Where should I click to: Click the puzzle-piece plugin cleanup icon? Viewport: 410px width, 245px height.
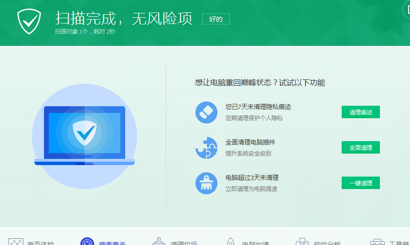click(206, 148)
